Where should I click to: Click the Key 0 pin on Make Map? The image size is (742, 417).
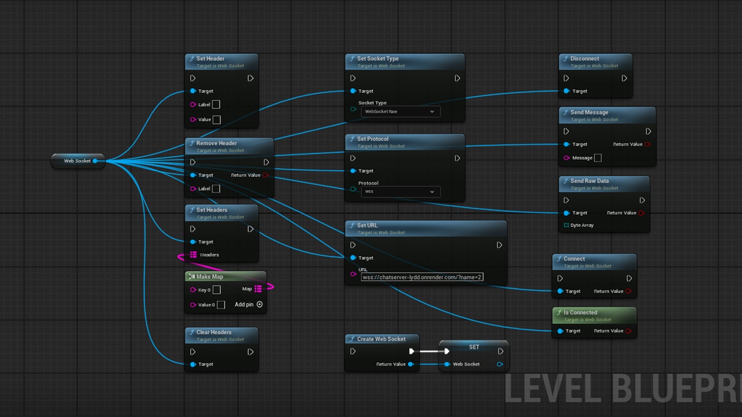(193, 290)
